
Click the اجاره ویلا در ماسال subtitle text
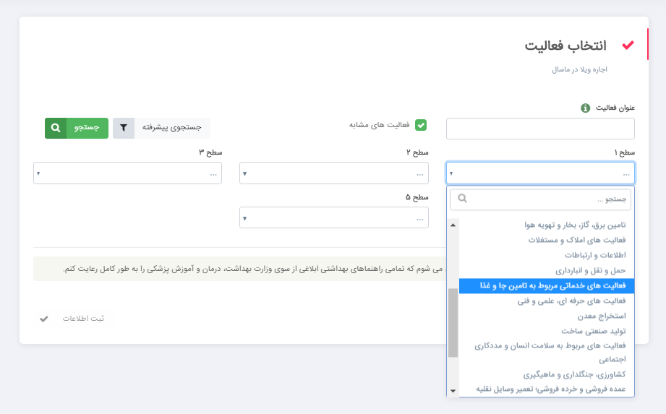[579, 69]
